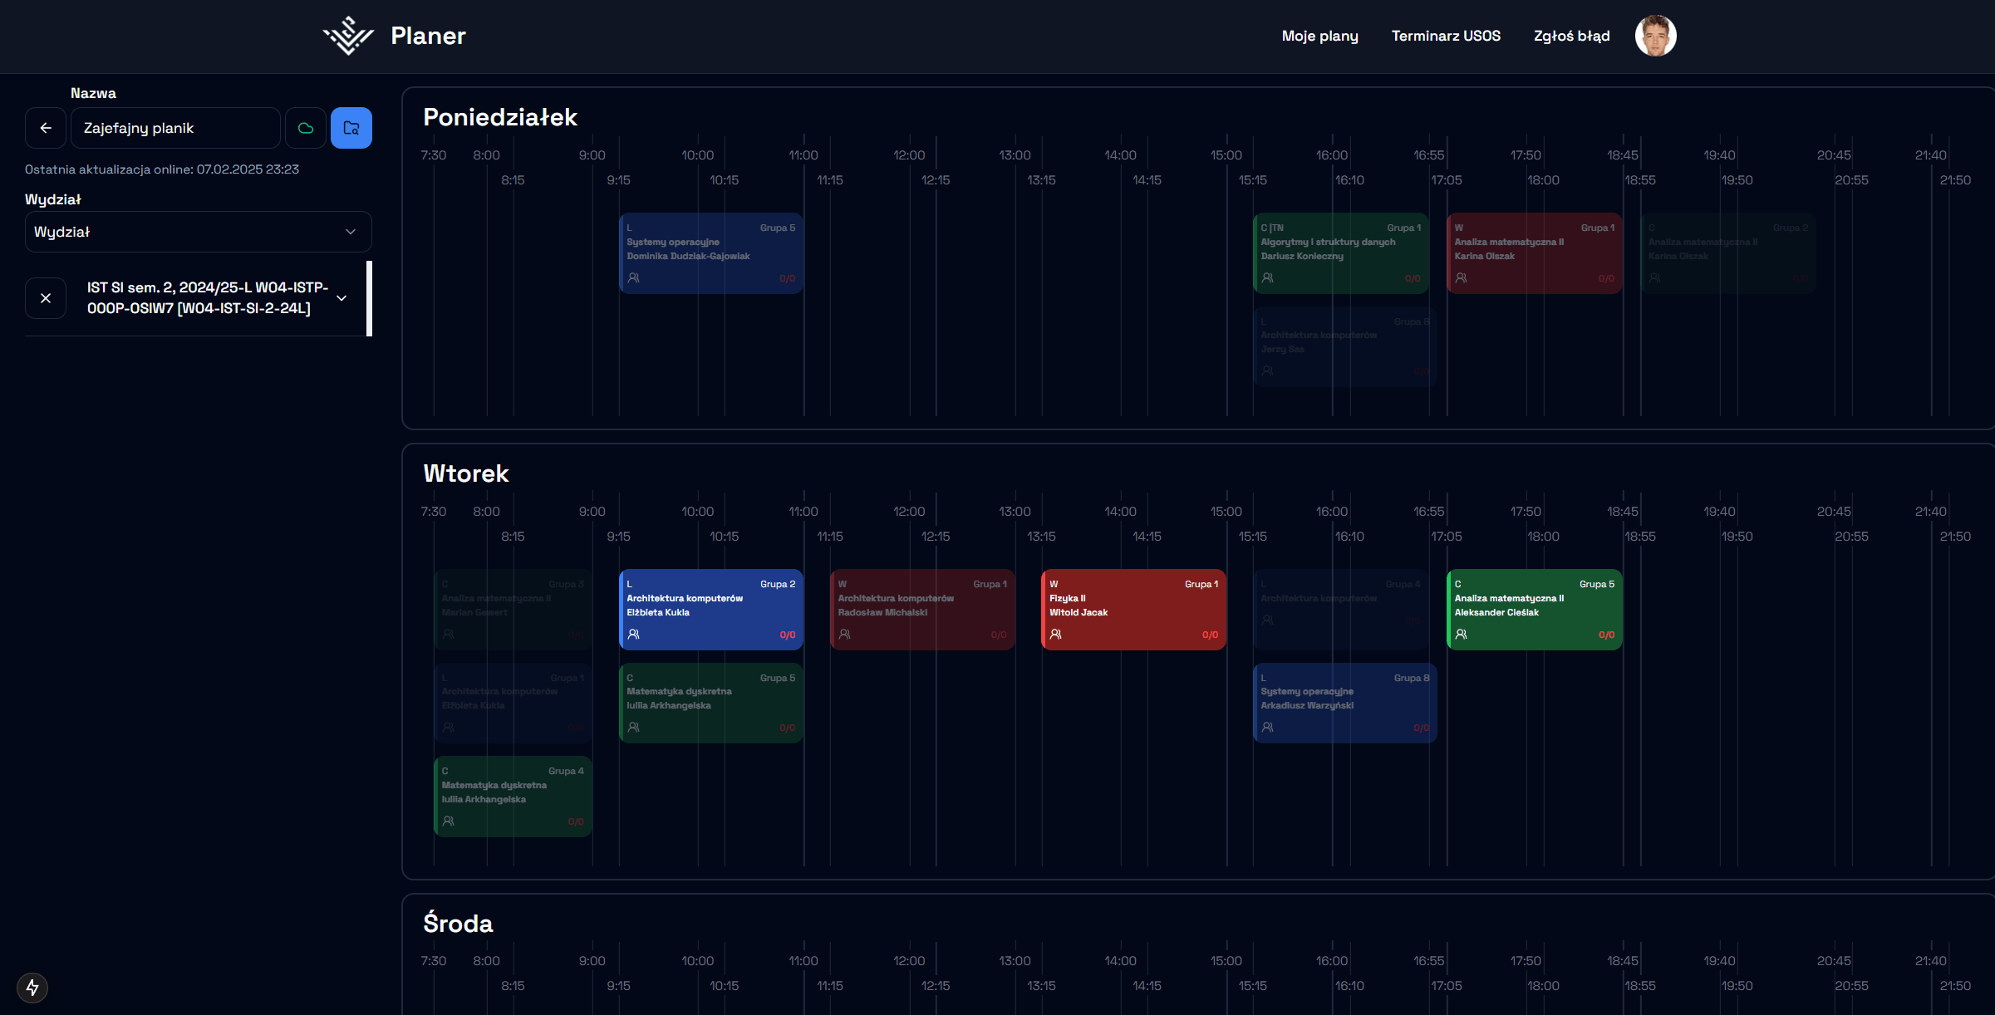
Task: Click people icon on Fizyka II card
Action: [x=1056, y=635]
